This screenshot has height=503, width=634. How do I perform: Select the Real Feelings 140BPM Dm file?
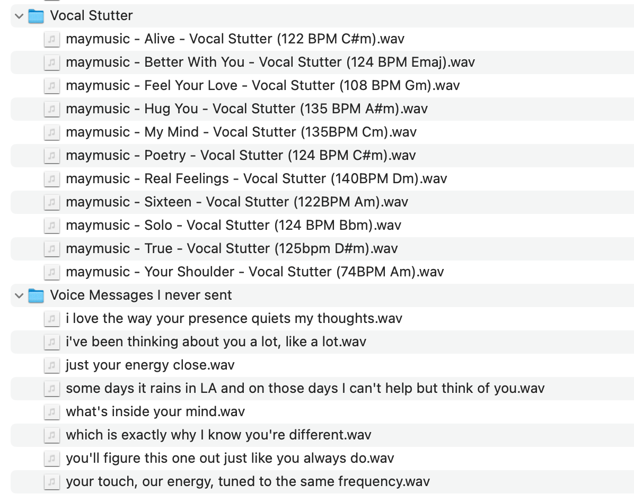tap(322, 179)
